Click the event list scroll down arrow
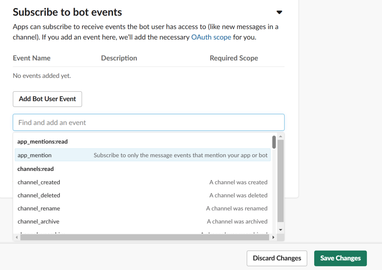 pyautogui.click(x=280, y=230)
